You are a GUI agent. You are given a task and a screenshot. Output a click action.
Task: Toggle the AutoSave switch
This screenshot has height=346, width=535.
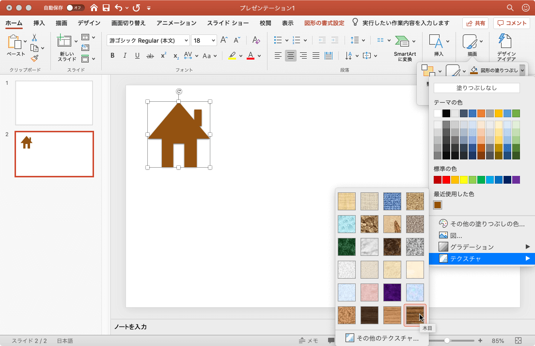[x=75, y=8]
